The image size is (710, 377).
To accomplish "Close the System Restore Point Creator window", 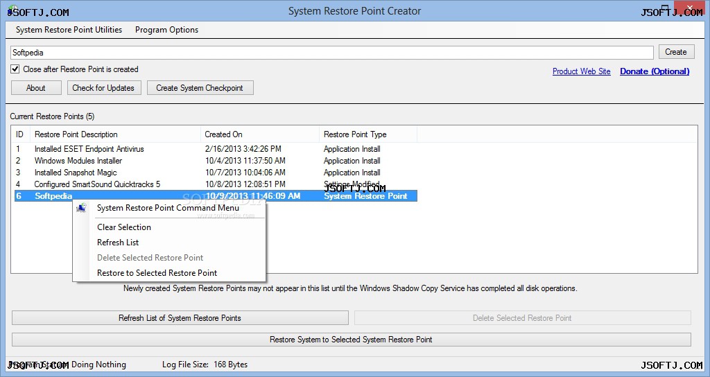I will (x=690, y=8).
